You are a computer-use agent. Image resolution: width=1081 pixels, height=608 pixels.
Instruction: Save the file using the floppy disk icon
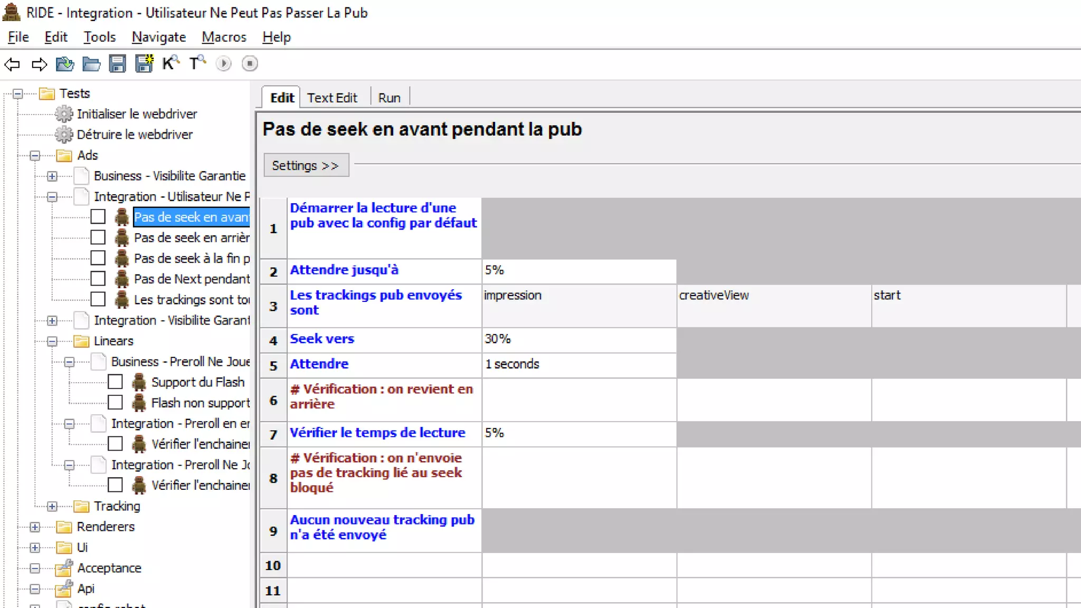coord(117,64)
